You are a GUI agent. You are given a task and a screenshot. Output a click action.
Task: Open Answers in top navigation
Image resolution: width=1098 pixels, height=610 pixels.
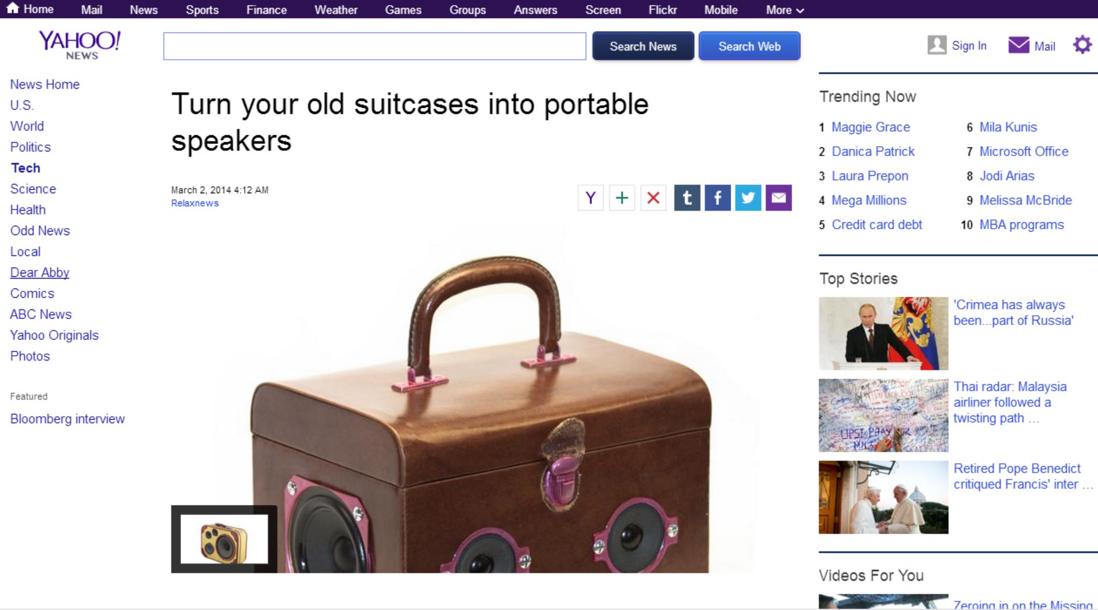click(535, 10)
